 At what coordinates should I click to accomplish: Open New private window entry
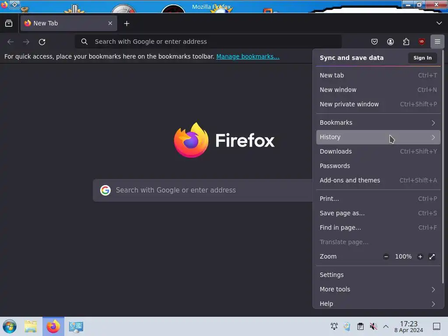tap(378, 104)
